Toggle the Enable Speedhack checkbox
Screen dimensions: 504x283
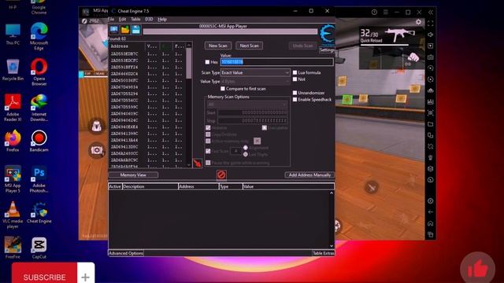click(x=295, y=100)
